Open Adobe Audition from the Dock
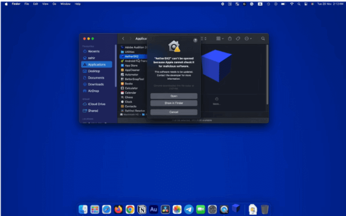The width and height of the screenshot is (346, 216). coord(154,209)
